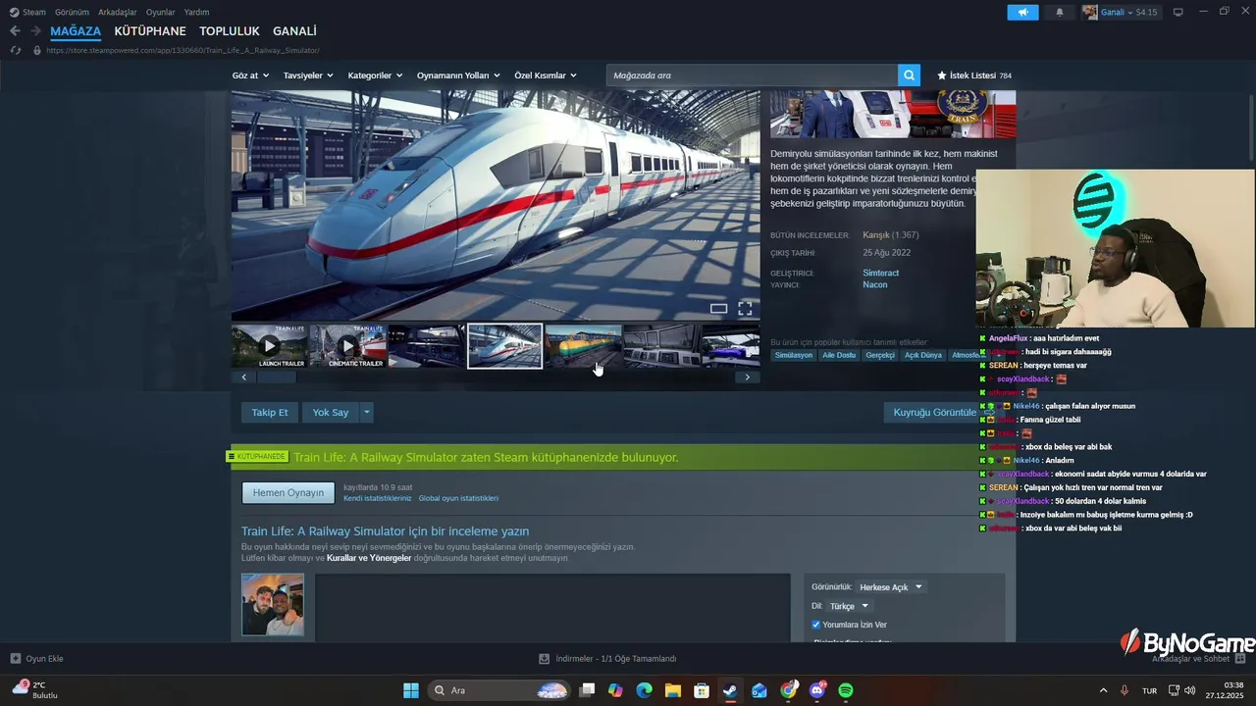Expand Özel Kısımlar dropdown

[x=546, y=76]
